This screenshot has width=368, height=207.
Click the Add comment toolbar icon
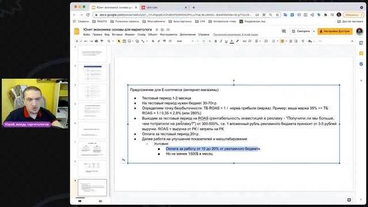250,41
